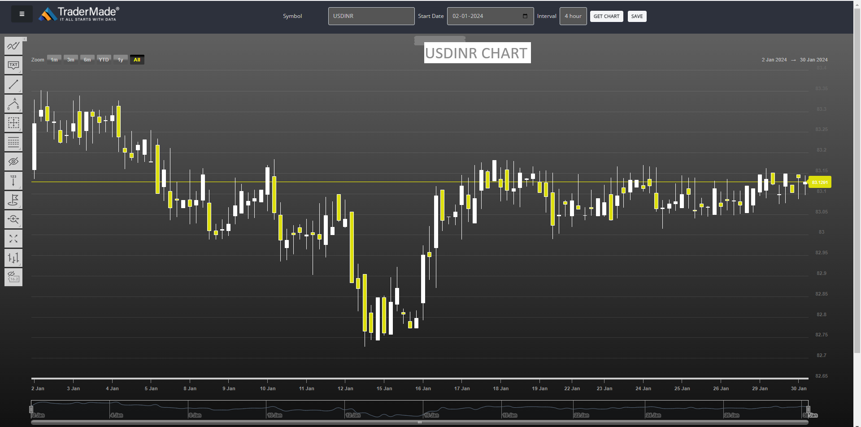The width and height of the screenshot is (861, 427).
Task: Grab the navigator right handle
Action: (x=808, y=410)
